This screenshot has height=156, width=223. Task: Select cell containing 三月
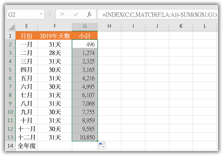pos(26,61)
